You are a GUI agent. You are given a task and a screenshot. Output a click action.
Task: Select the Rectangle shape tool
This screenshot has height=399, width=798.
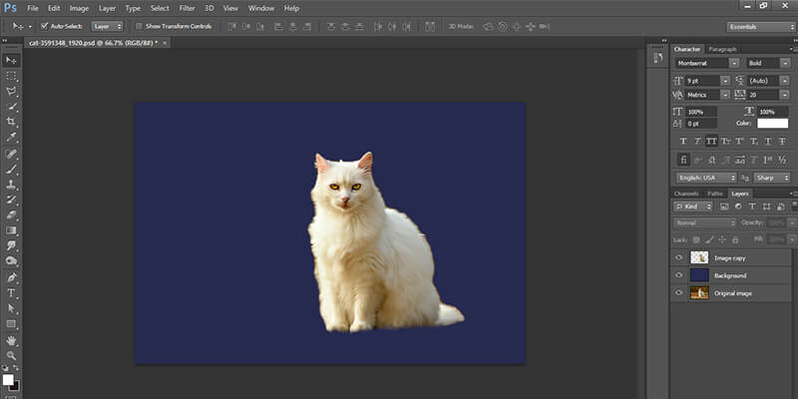coord(11,324)
